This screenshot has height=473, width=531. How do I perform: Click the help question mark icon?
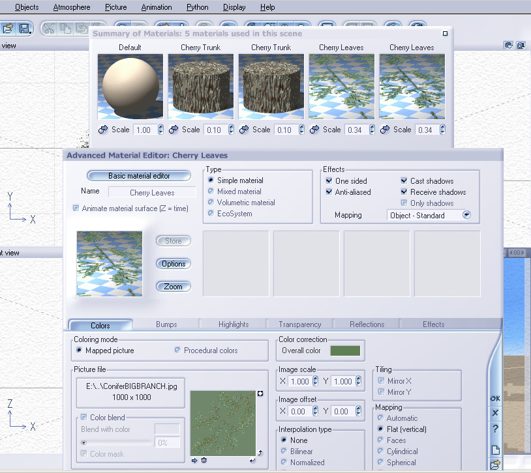point(495,429)
